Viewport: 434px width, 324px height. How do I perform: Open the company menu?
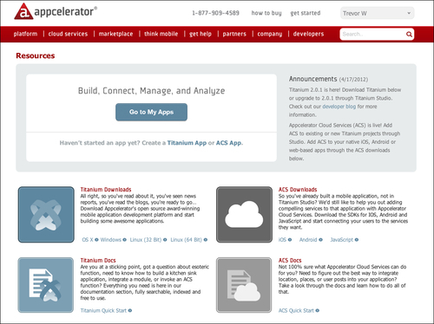pos(270,34)
